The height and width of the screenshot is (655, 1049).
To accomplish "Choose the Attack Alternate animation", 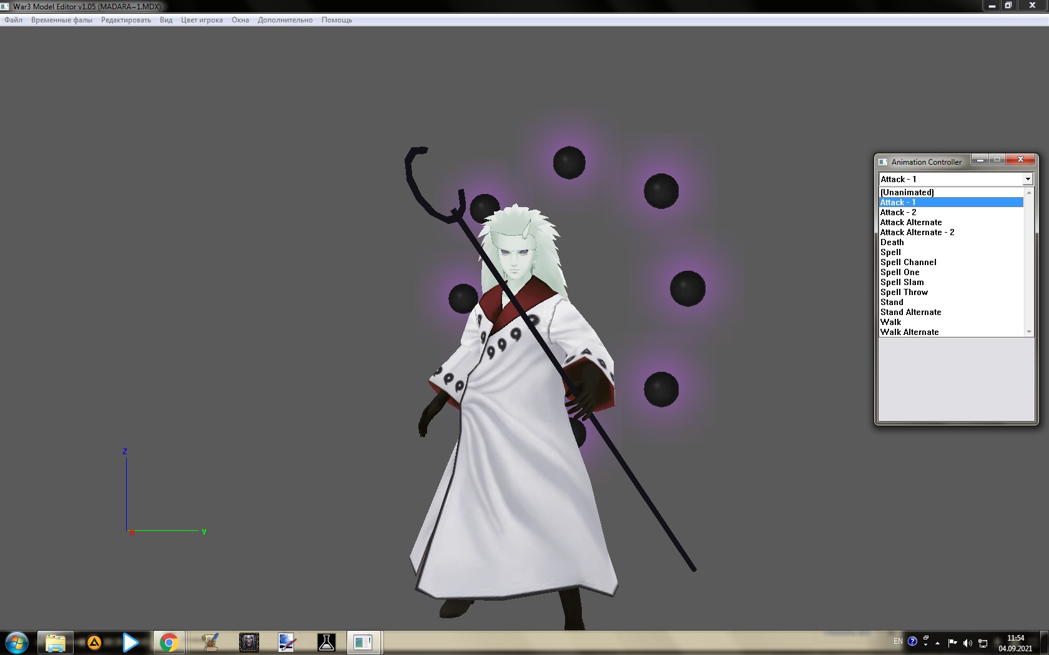I will point(951,222).
